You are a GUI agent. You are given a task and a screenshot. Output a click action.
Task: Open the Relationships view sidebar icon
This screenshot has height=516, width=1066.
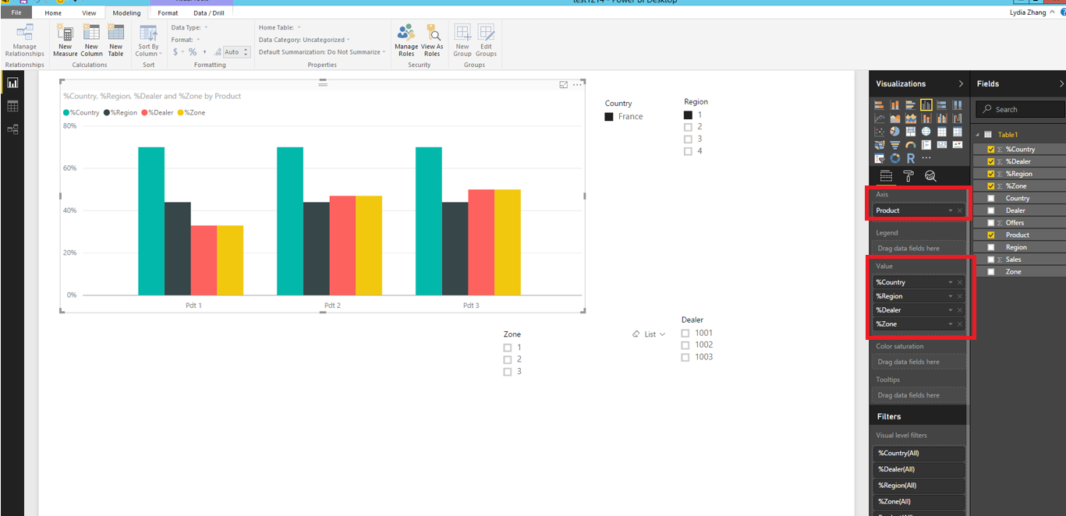tap(12, 129)
